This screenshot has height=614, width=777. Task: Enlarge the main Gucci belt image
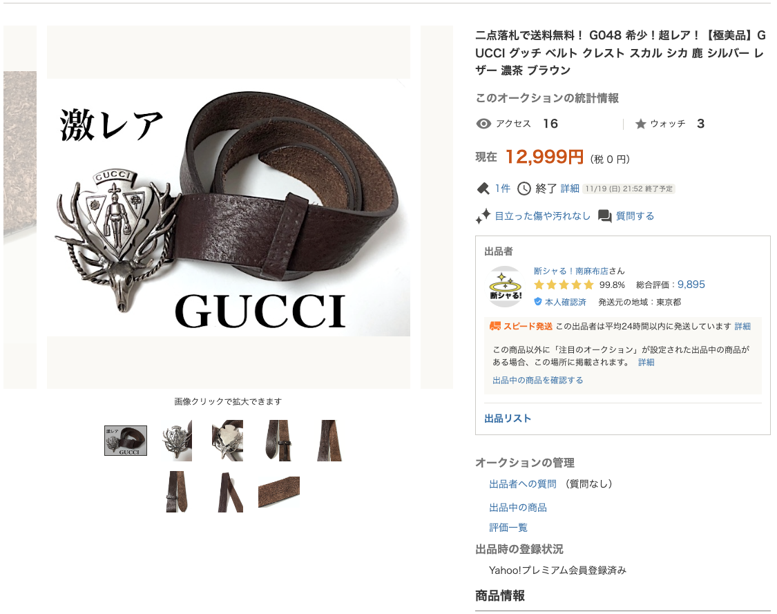pos(229,207)
